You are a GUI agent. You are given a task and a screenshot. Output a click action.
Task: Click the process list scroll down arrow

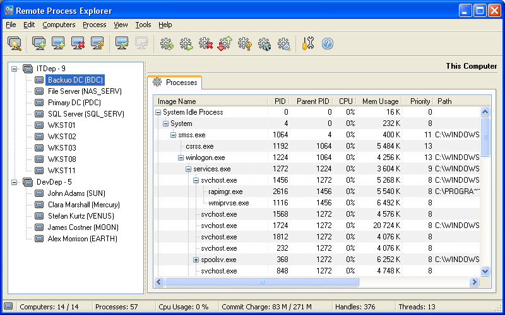(x=485, y=271)
